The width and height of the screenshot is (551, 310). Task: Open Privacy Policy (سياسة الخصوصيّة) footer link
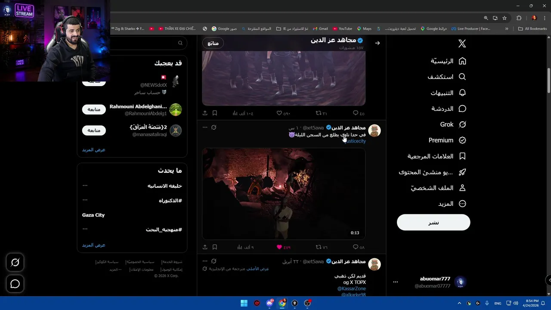[x=140, y=262]
